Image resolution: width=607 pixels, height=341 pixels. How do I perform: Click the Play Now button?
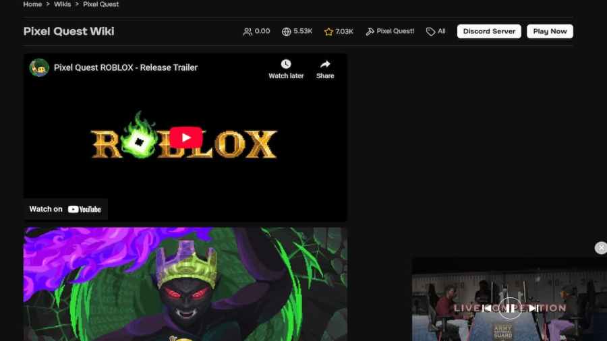[x=550, y=31]
